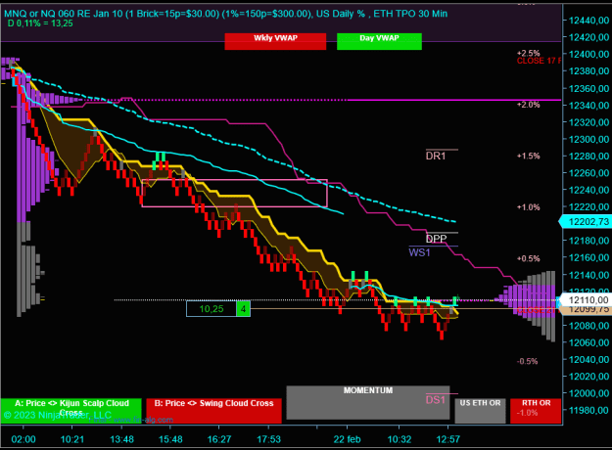The height and width of the screenshot is (450, 612).
Task: Click the 12099,75 price marker
Action: 586,309
